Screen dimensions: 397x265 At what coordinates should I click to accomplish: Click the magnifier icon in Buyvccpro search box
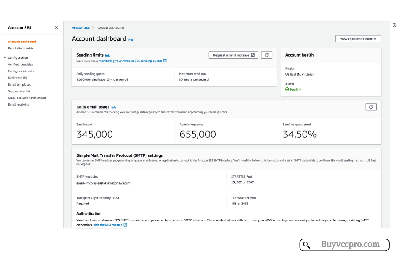[x=307, y=245]
